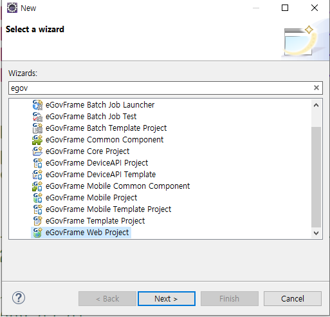Maximize the New wizard dialog
Screen dimensions: 330x317
tap(285, 8)
